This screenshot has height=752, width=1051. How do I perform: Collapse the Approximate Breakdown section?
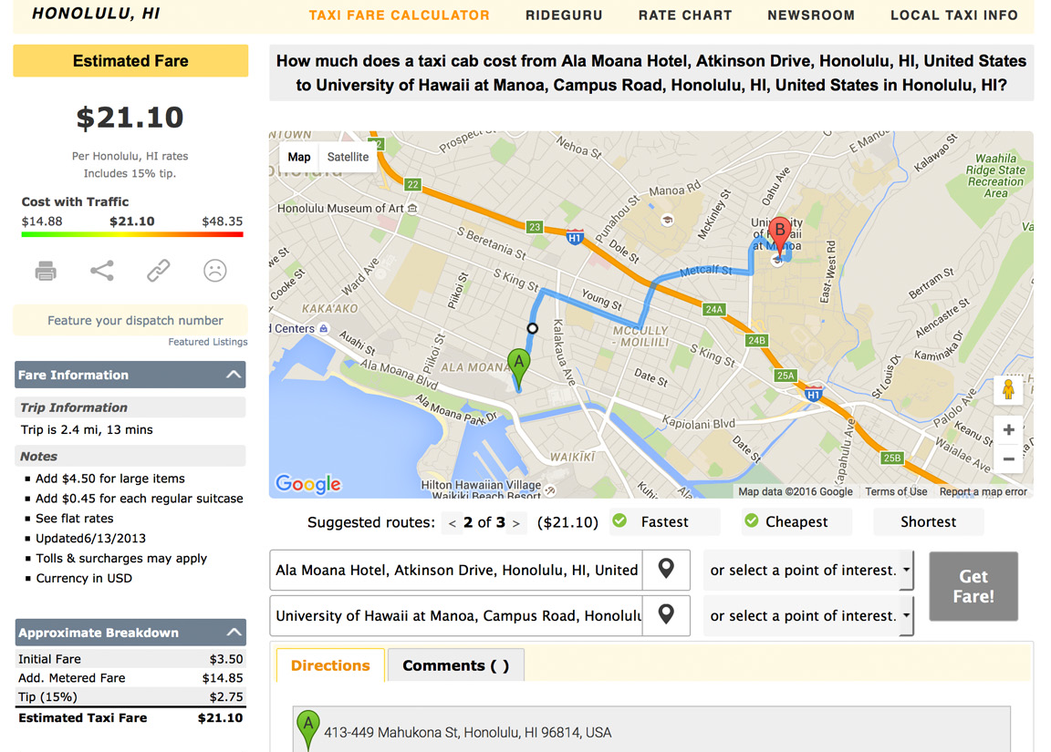130,632
